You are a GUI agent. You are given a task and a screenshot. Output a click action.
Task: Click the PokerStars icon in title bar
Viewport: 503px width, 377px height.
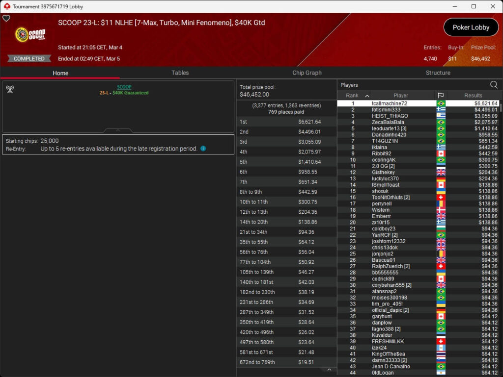(6, 6)
